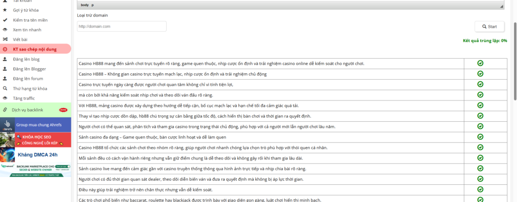
Task: Click the upload icon beside Đăng lên blog
Action: tap(5, 59)
